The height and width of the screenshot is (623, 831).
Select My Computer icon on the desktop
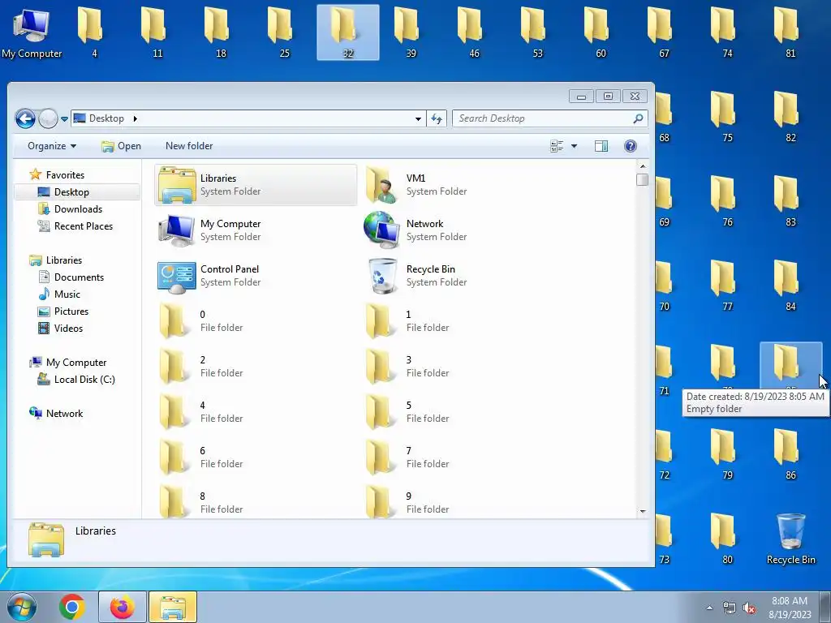(32, 33)
